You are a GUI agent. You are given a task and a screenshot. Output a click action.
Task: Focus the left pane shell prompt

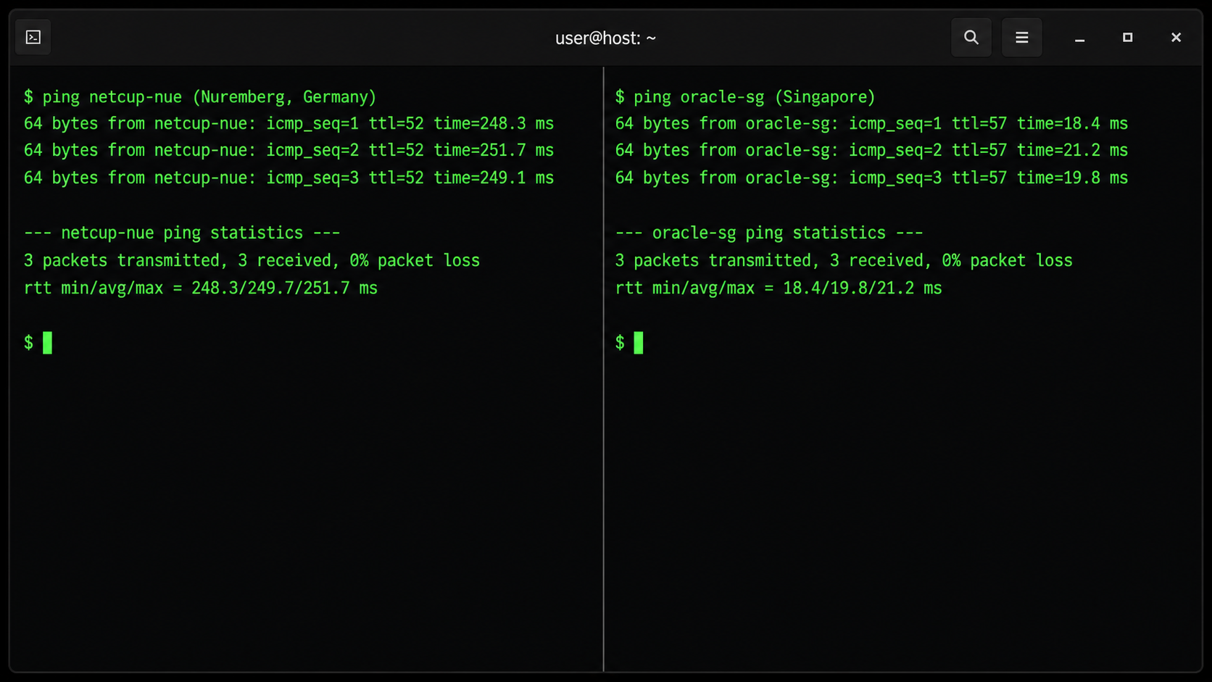tap(38, 343)
